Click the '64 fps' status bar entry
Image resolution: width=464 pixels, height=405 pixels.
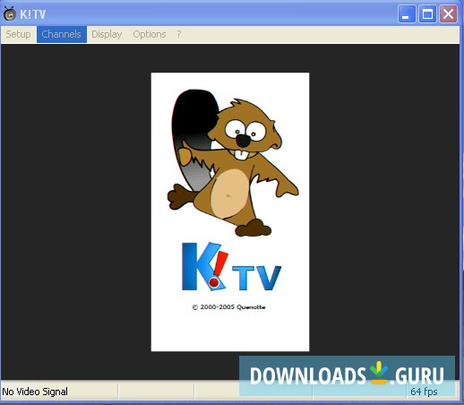pos(424,392)
